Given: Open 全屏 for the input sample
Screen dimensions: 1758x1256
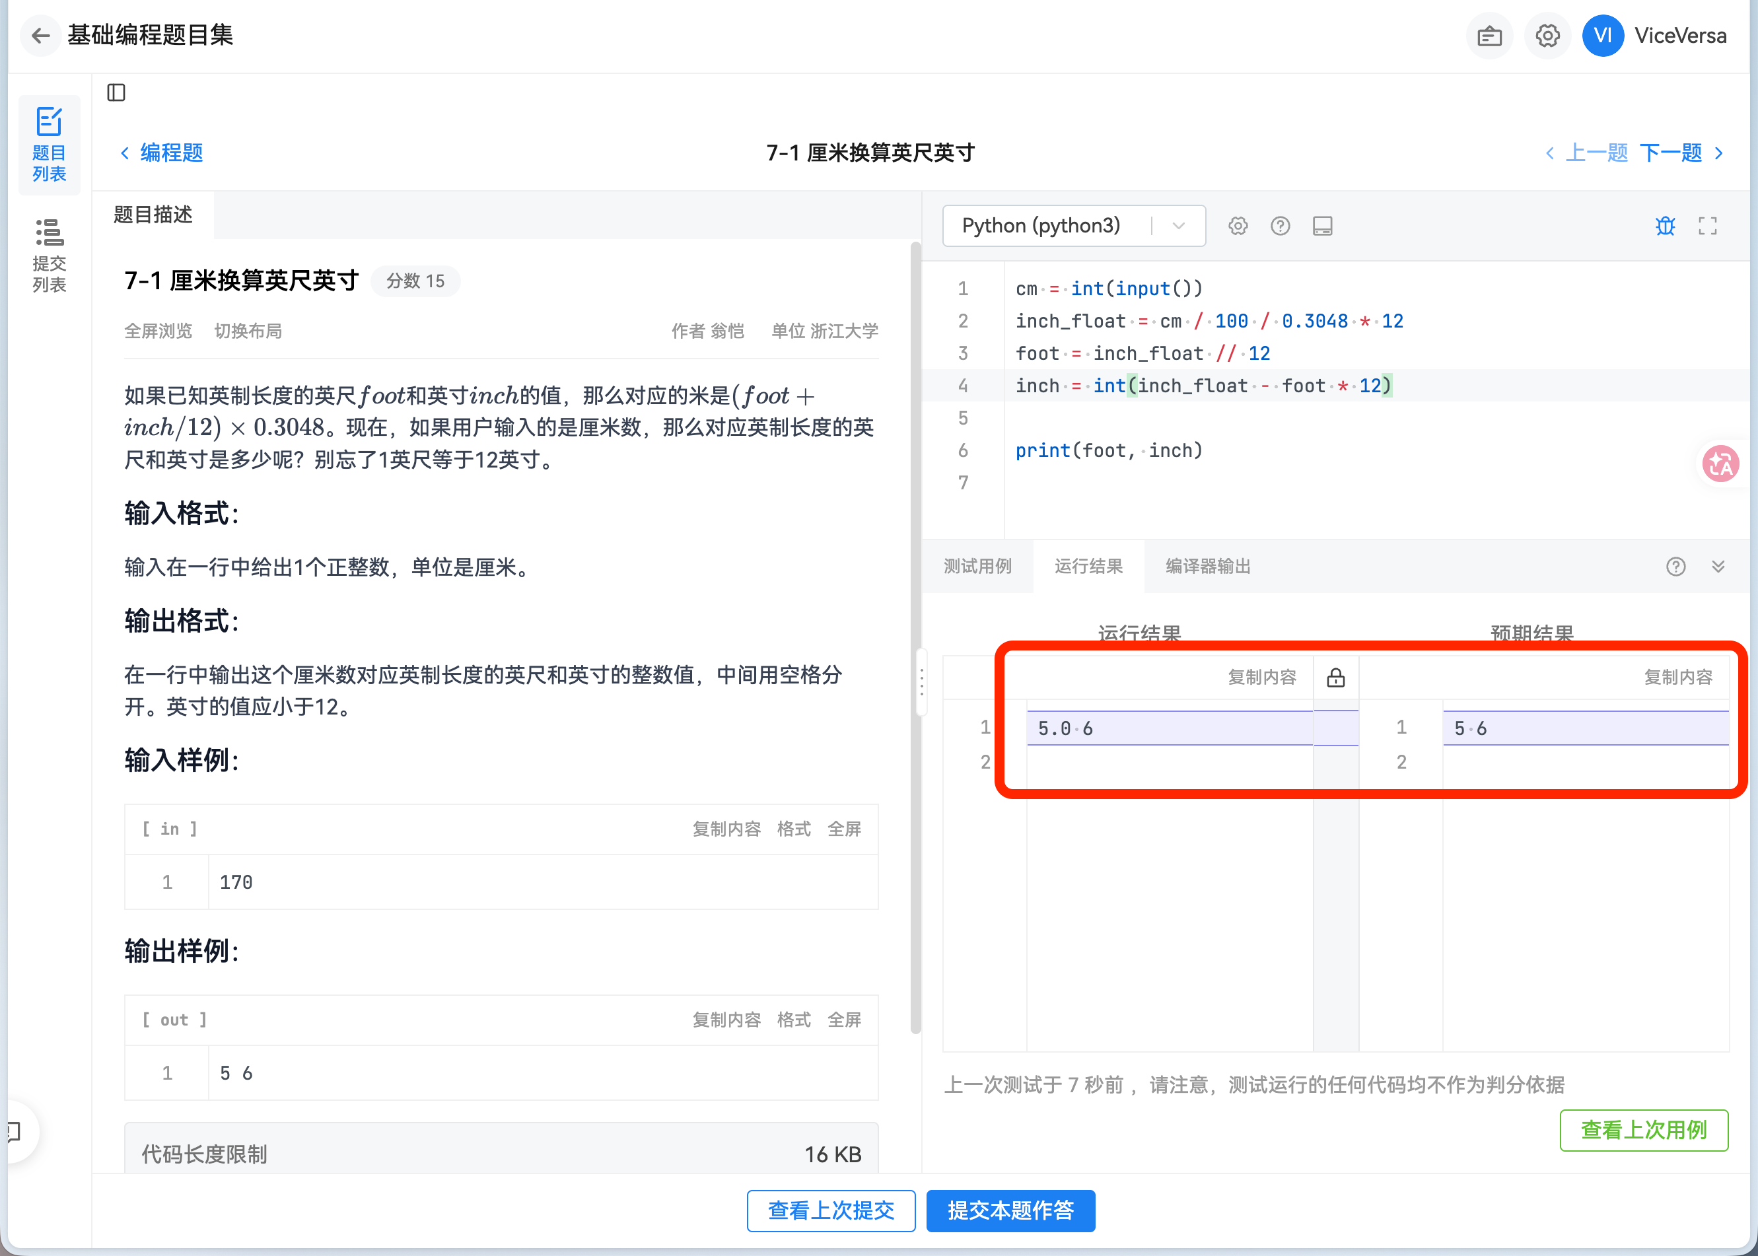Looking at the screenshot, I should pos(844,829).
